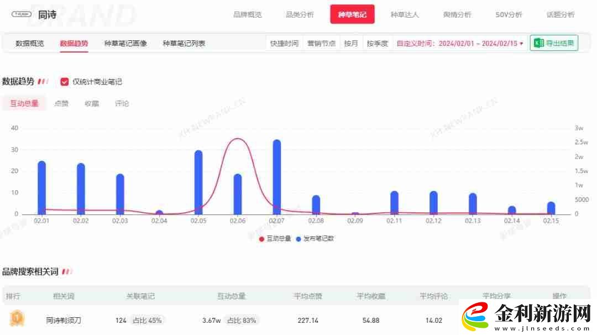Open the SOV分析 navigation tab
Image resolution: width=597 pixels, height=335 pixels.
[x=509, y=14]
